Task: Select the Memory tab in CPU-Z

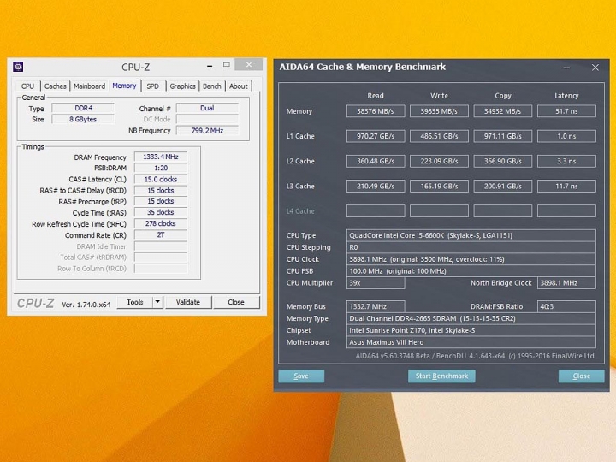Action: [x=124, y=86]
